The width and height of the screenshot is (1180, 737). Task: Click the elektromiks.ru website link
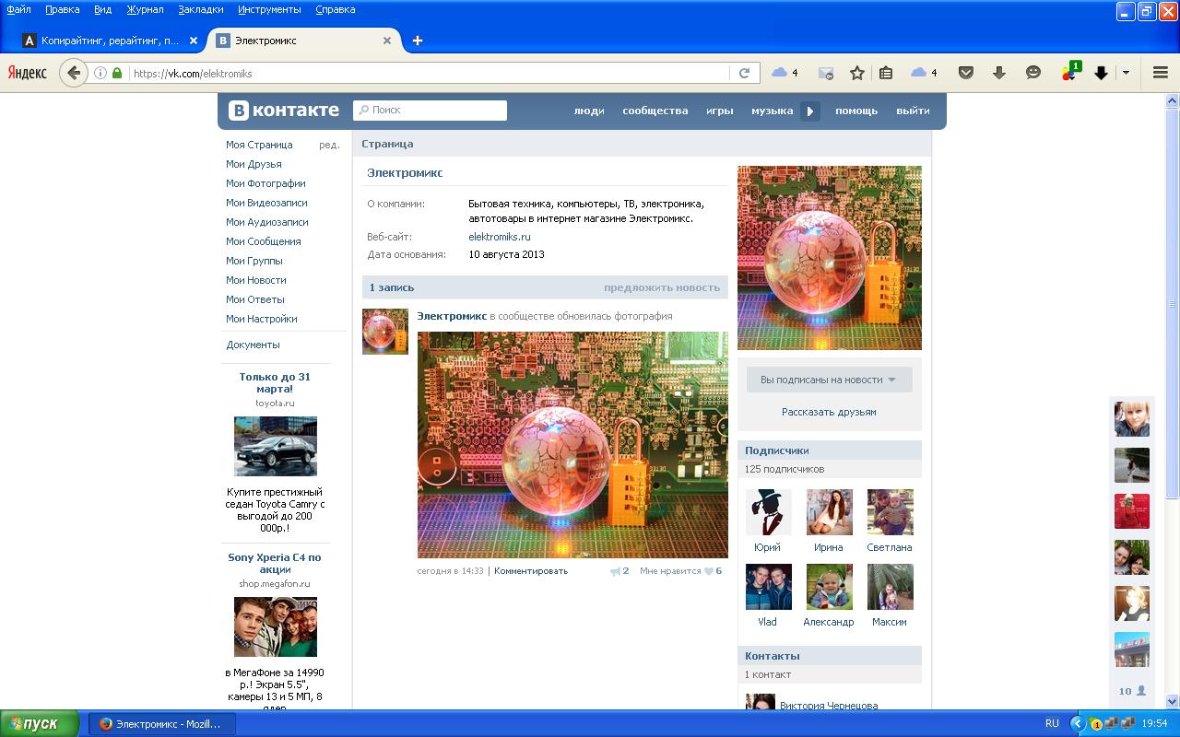point(500,237)
